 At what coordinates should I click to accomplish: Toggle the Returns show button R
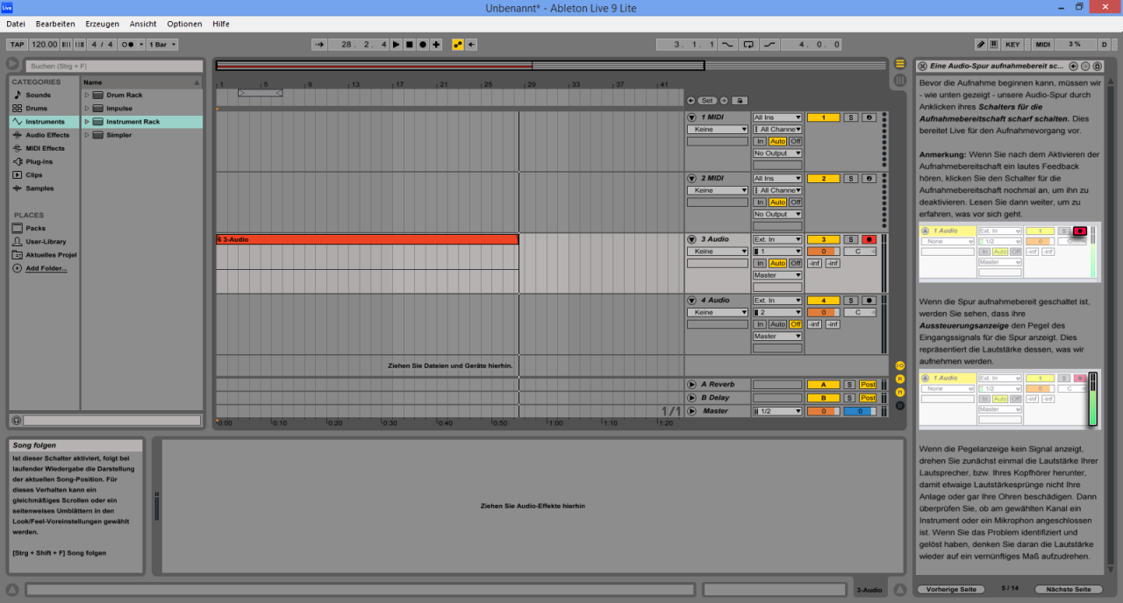(899, 379)
